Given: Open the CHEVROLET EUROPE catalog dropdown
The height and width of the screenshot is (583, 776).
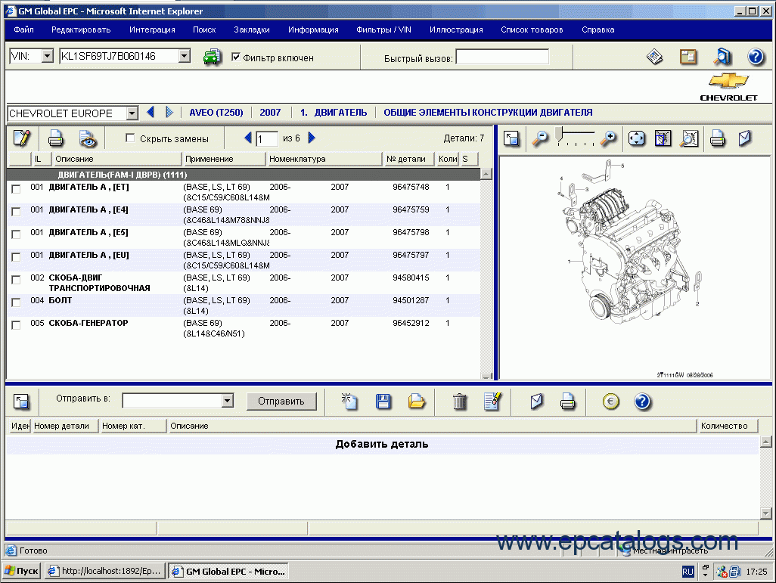Looking at the screenshot, I should pyautogui.click(x=132, y=113).
